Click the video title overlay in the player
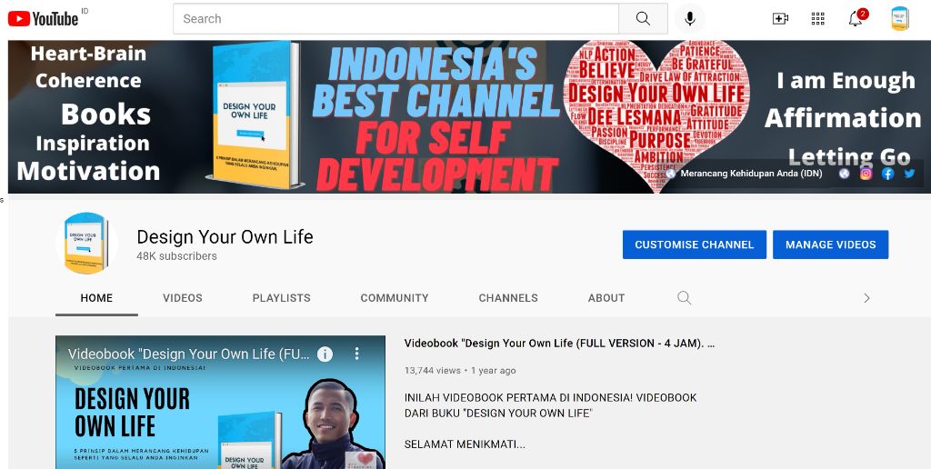The image size is (931, 469). click(x=189, y=354)
